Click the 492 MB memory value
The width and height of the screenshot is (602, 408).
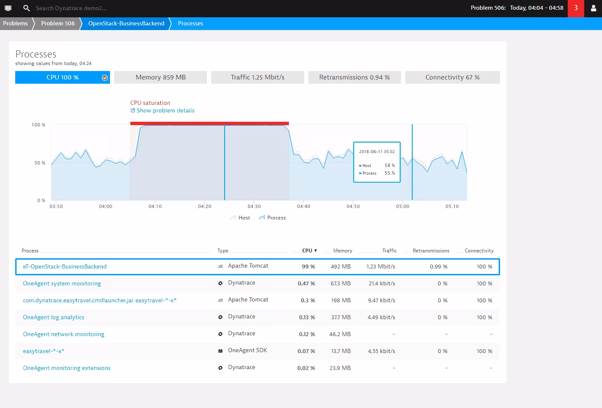pyautogui.click(x=341, y=266)
